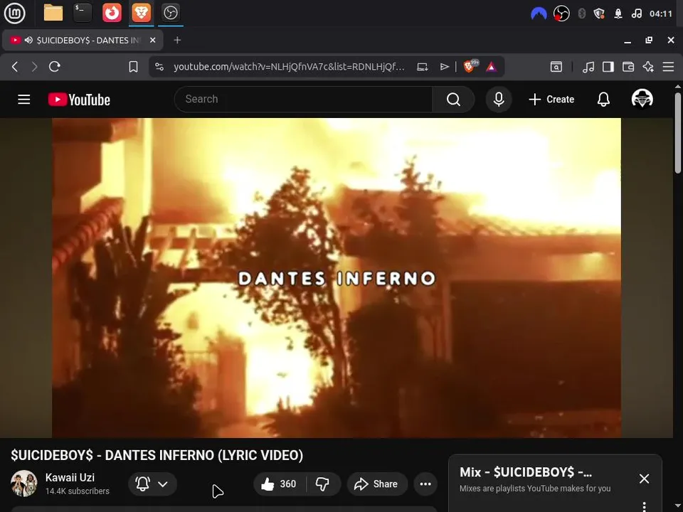Search with your voice microphone
The width and height of the screenshot is (683, 512).
pos(499,100)
